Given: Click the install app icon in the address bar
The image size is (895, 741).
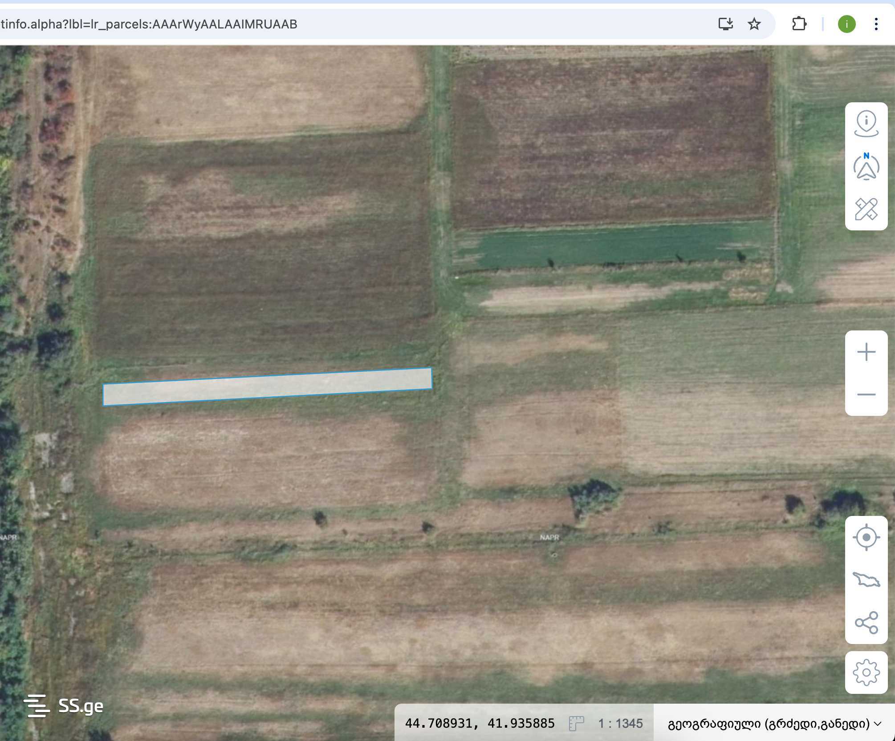Looking at the screenshot, I should (725, 24).
